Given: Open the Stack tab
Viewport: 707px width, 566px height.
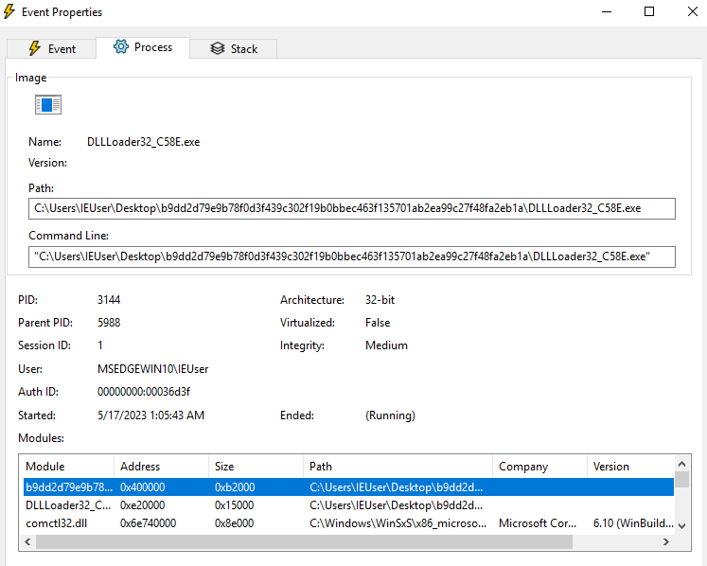Looking at the screenshot, I should click(234, 48).
